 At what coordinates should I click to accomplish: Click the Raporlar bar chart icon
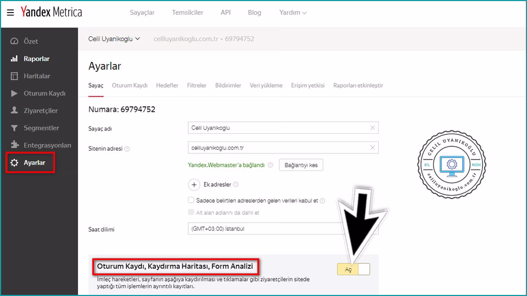pos(14,59)
